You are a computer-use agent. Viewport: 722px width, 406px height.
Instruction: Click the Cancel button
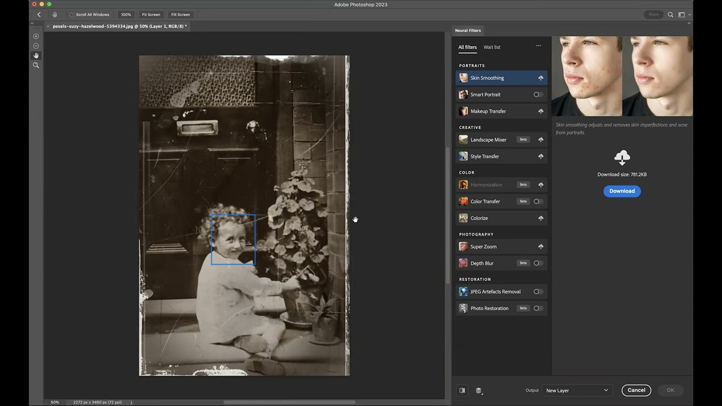(636, 390)
